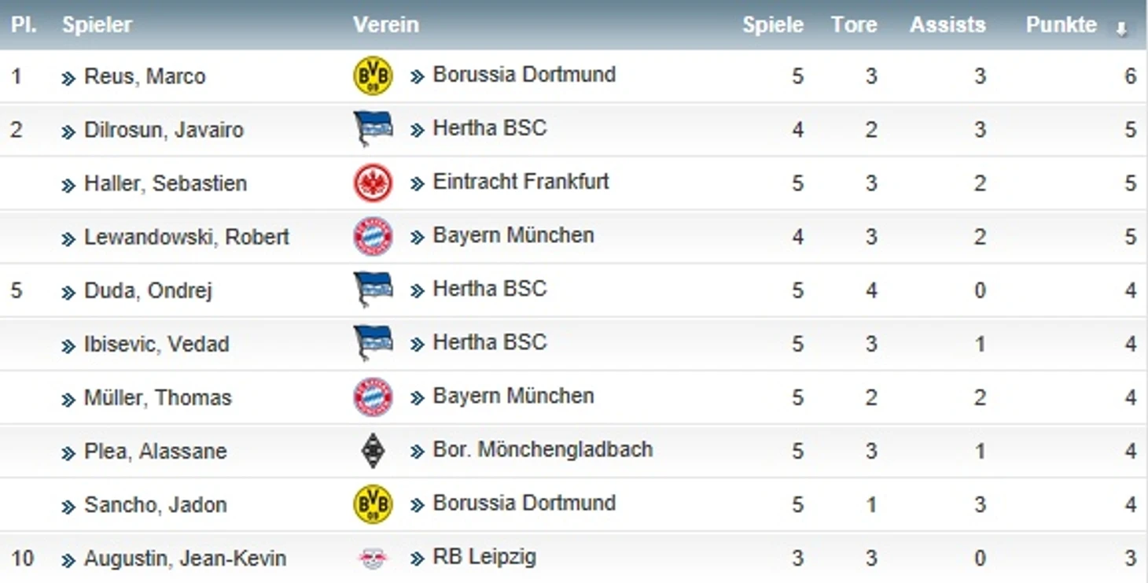Click the Borussia Dortmund logo beside Reus
The image size is (1148, 583).
pyautogui.click(x=373, y=76)
